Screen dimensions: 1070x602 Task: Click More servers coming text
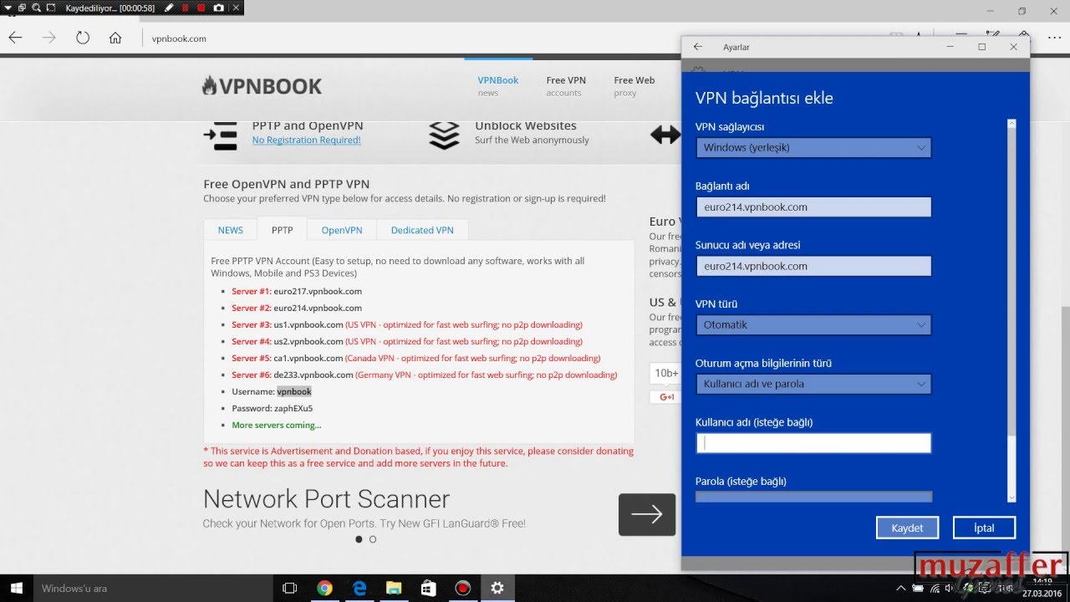click(277, 425)
